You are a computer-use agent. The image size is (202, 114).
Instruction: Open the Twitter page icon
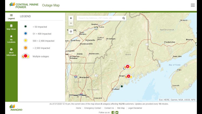[117, 112]
